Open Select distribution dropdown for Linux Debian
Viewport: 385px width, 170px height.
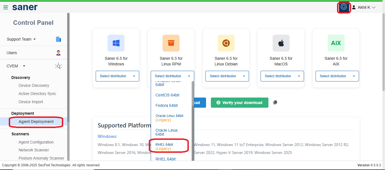click(x=227, y=76)
